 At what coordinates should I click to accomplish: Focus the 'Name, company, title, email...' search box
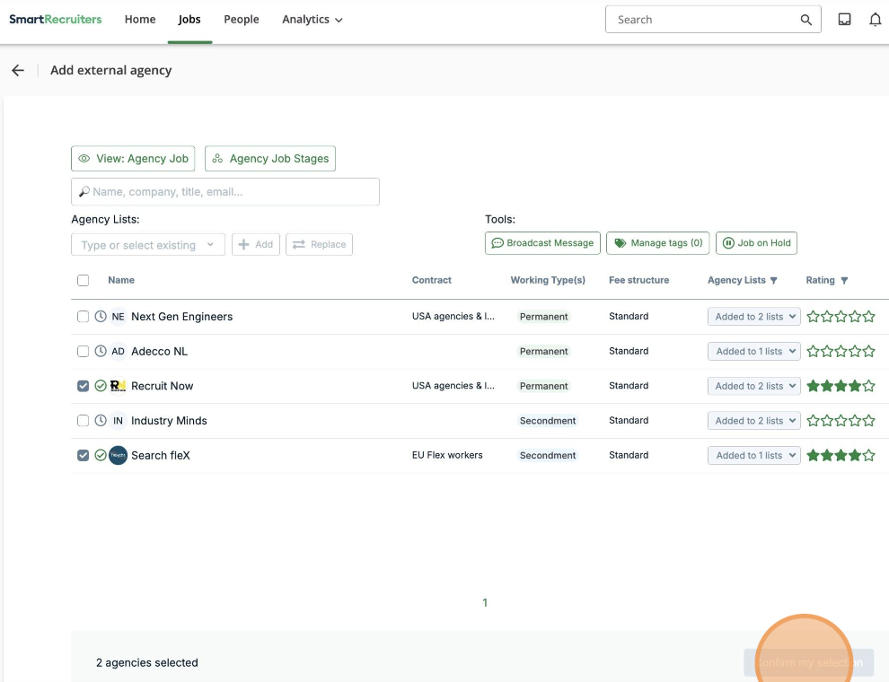click(x=225, y=192)
